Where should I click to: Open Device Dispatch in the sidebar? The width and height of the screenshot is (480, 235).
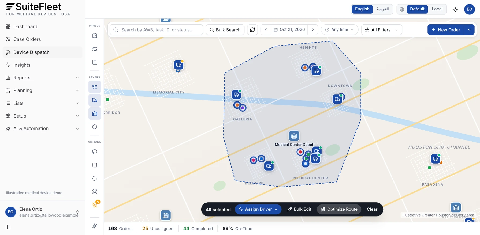(x=43, y=52)
